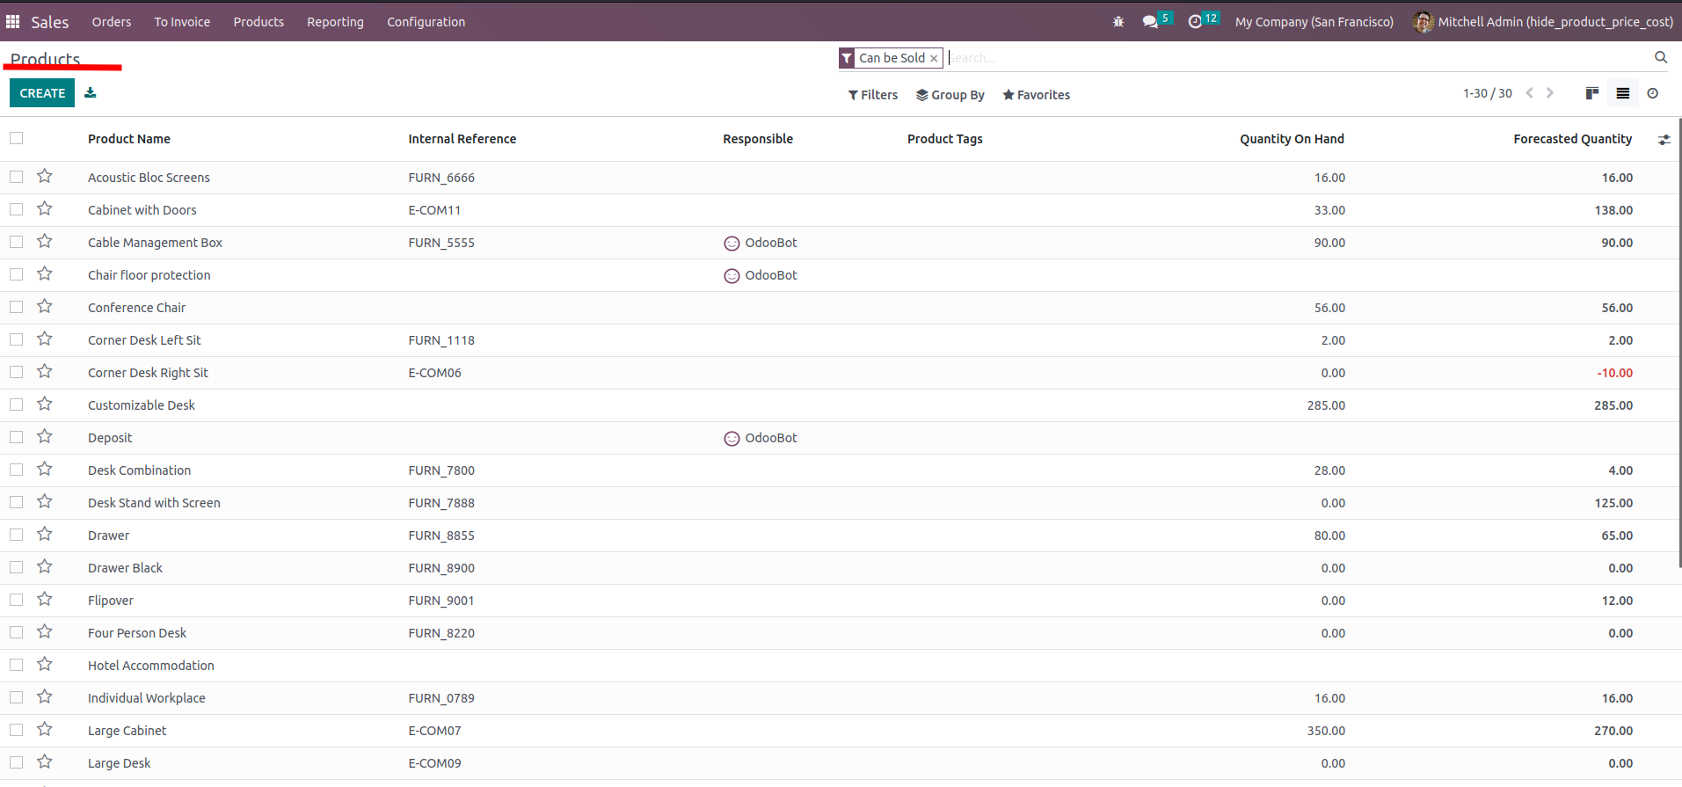The height and width of the screenshot is (787, 1682).
Task: Select all products header checkbox
Action: click(x=16, y=138)
